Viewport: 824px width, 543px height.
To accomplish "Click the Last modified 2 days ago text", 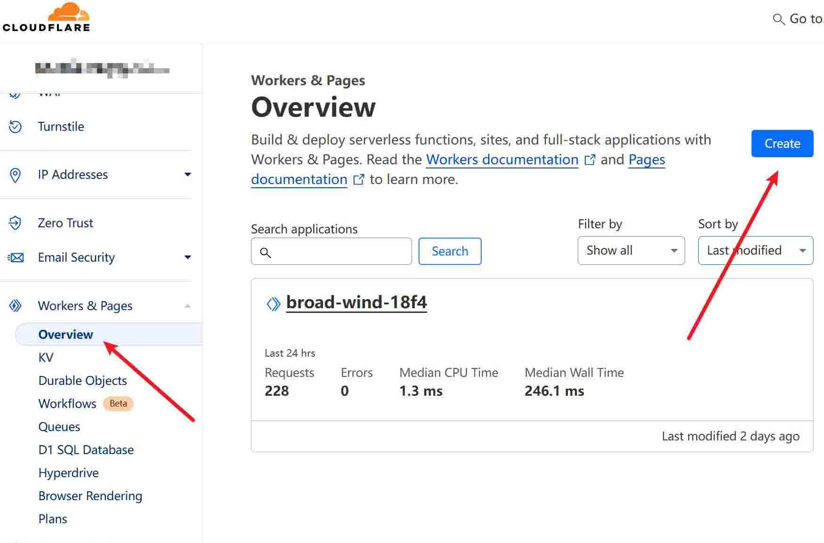I will [730, 437].
